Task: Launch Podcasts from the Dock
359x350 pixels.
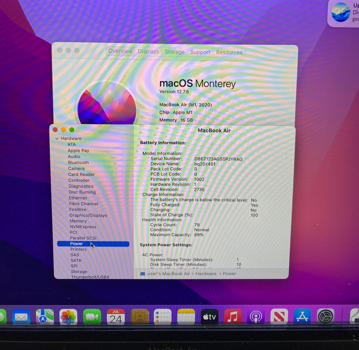Action: tap(256, 316)
